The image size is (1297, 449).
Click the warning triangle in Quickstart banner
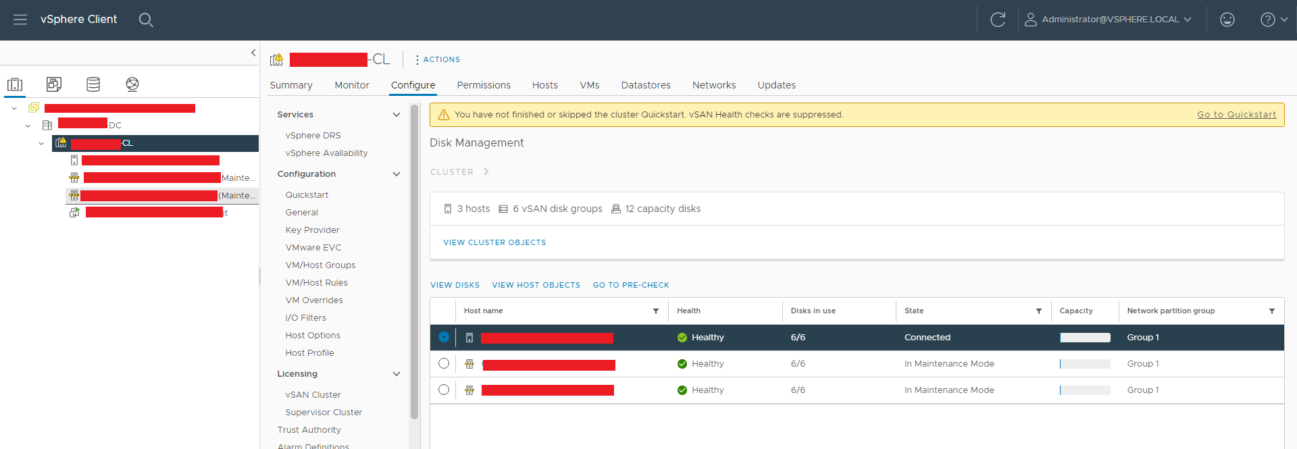[444, 115]
